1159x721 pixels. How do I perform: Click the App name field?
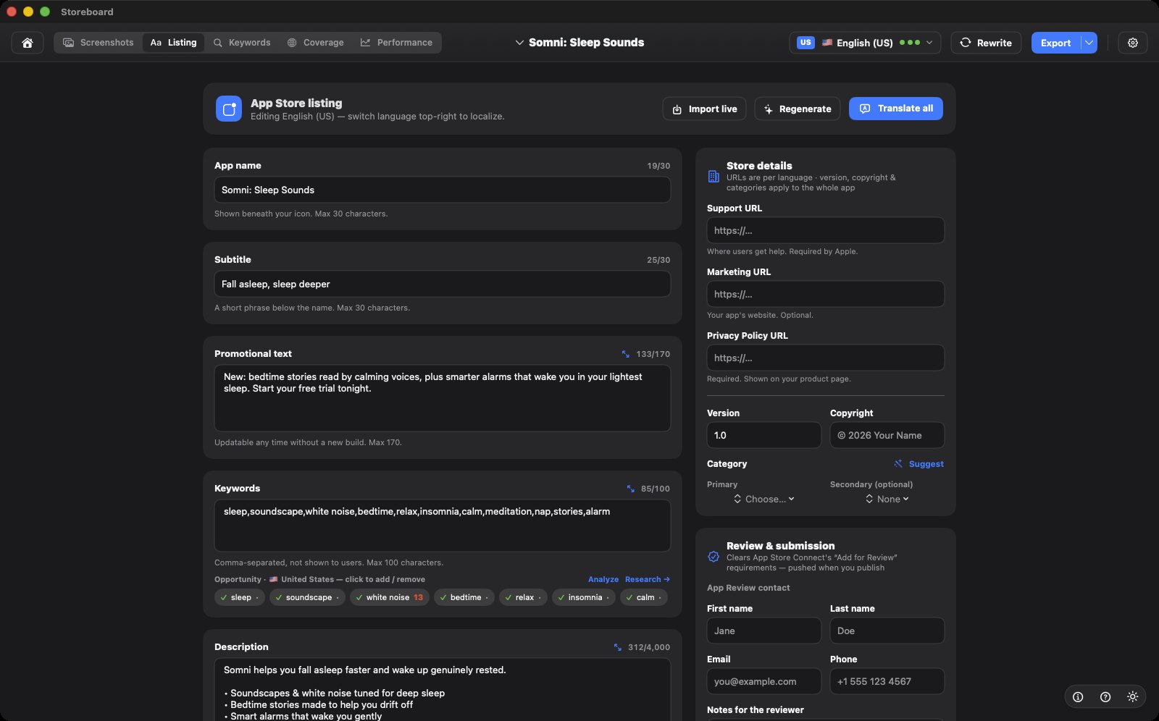(443, 190)
